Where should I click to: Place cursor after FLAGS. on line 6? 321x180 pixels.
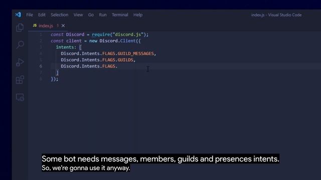click(118, 66)
